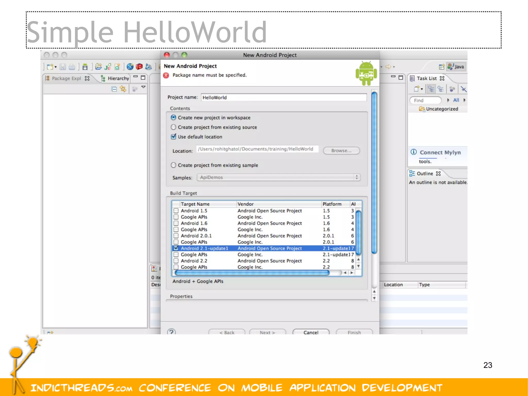Expand the arrow after All in Task List
The width and height of the screenshot is (528, 396).
coord(464,100)
